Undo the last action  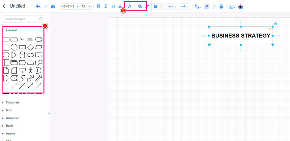pos(38,6)
